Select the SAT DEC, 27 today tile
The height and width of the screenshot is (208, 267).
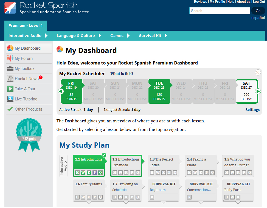pyautogui.click(x=246, y=91)
